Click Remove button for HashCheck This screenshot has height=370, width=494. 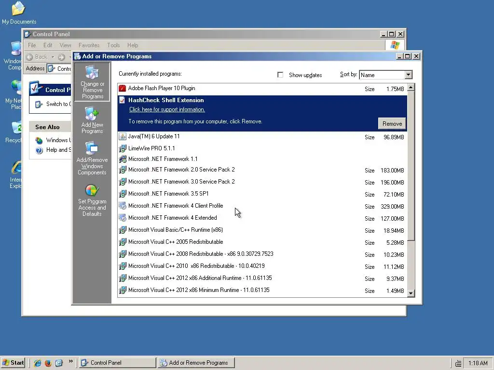[x=392, y=124]
